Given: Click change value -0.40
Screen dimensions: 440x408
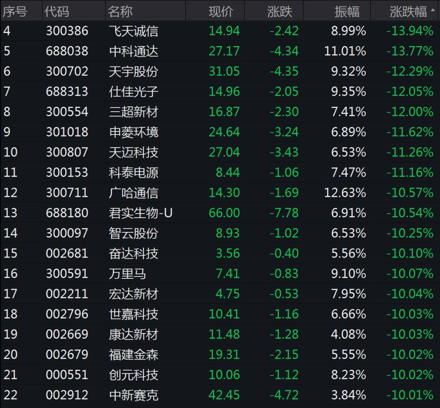Looking at the screenshot, I should 284,253.
